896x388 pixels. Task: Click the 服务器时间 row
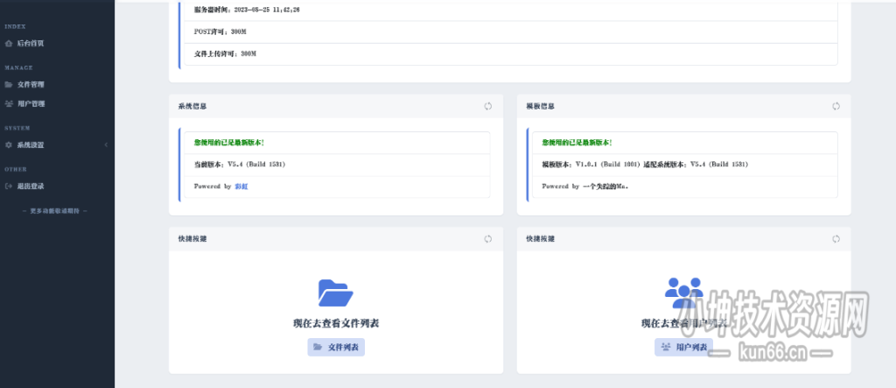[x=510, y=11]
